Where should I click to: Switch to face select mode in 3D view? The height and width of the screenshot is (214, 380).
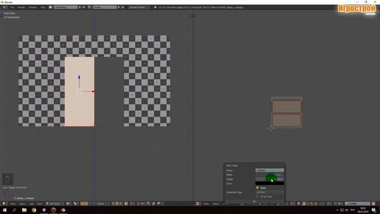point(121,203)
